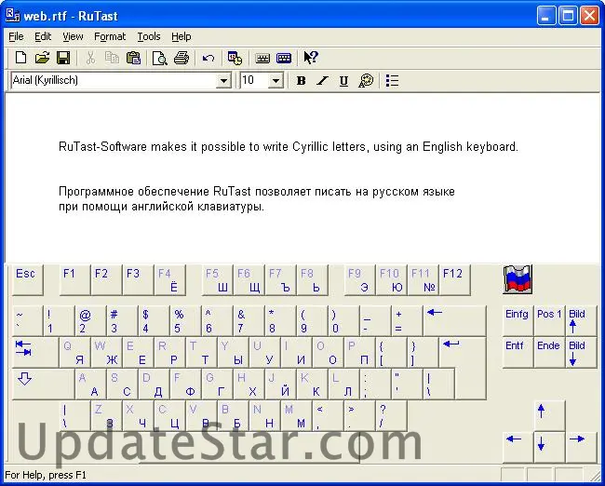Click the context Help pointer icon

(x=311, y=58)
